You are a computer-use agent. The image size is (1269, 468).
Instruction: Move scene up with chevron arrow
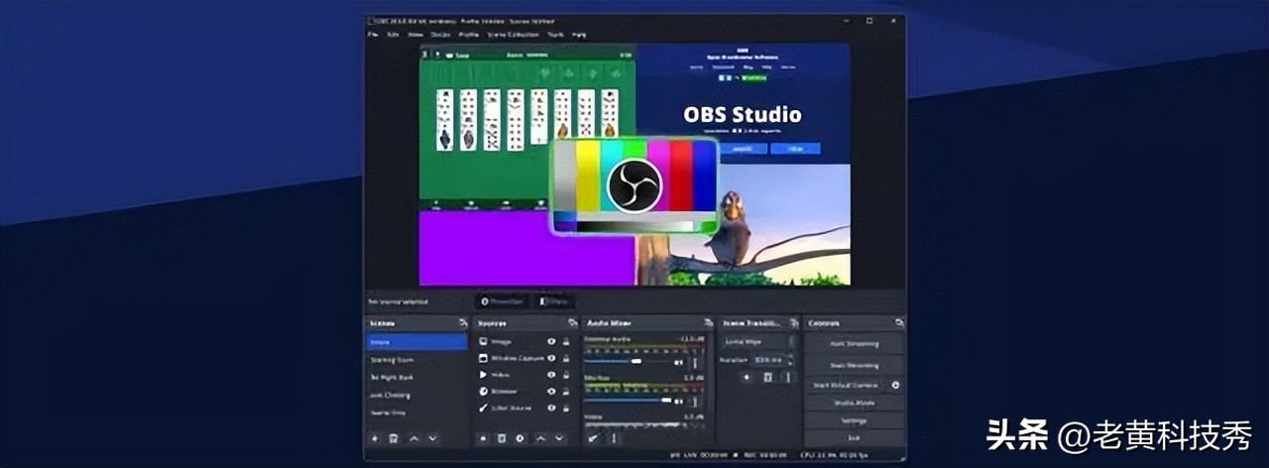pos(413,438)
